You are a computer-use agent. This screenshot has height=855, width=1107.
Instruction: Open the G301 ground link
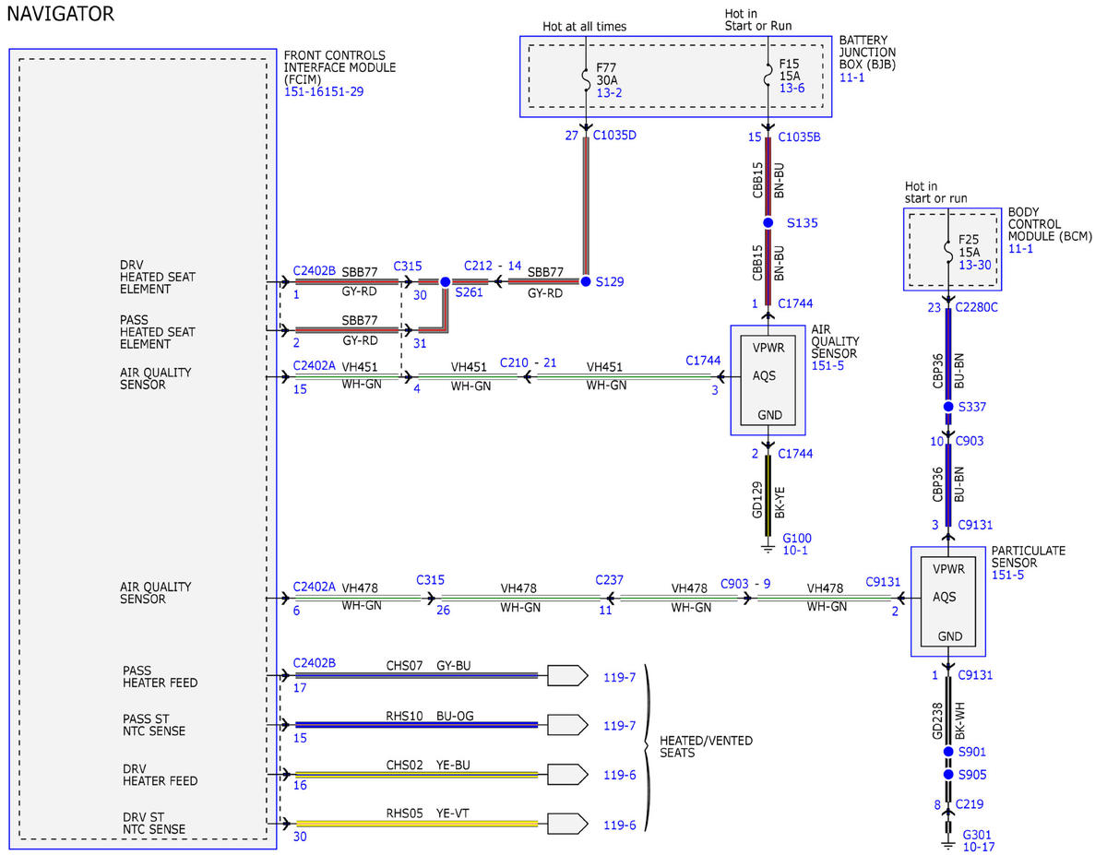tap(978, 834)
